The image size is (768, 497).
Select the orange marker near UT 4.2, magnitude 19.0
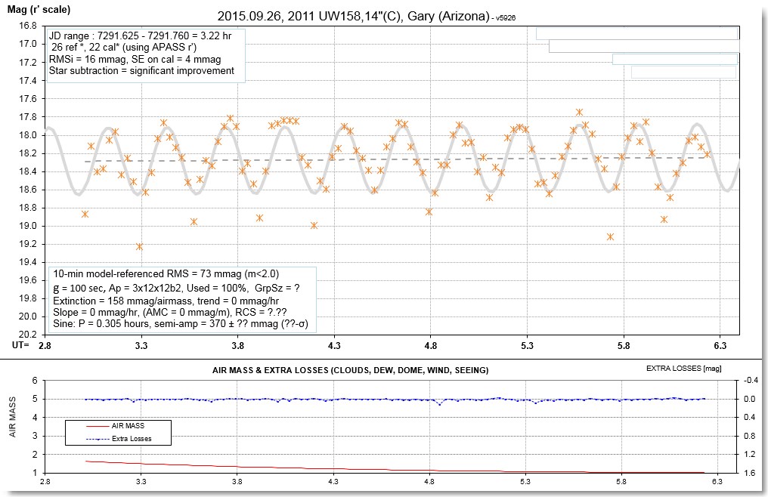tap(314, 225)
